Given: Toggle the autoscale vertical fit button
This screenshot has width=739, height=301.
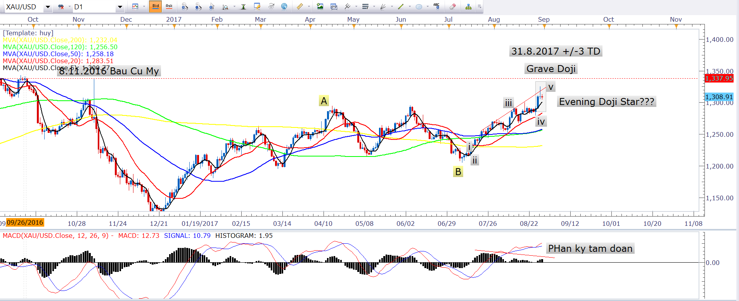Looking at the screenshot, I should tap(243, 7).
